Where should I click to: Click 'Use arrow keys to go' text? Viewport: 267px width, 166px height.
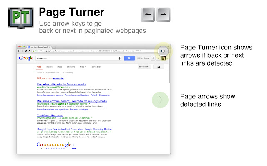click(71, 24)
